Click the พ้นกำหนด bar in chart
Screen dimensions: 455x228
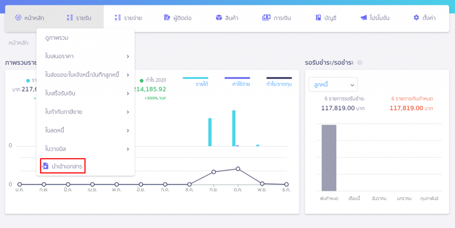click(x=329, y=157)
